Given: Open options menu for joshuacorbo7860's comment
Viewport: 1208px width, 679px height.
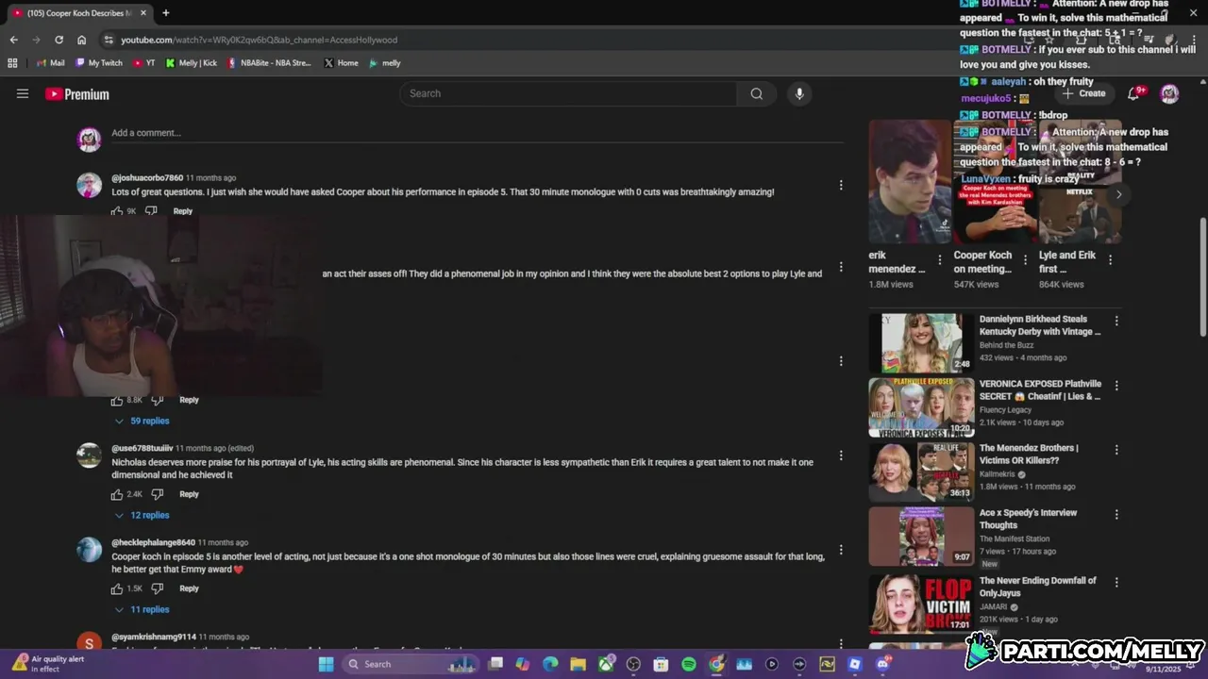Looking at the screenshot, I should coord(841,185).
